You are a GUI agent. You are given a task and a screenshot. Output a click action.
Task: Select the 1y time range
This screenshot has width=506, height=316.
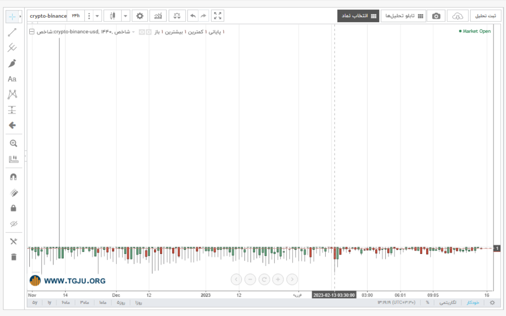click(49, 302)
